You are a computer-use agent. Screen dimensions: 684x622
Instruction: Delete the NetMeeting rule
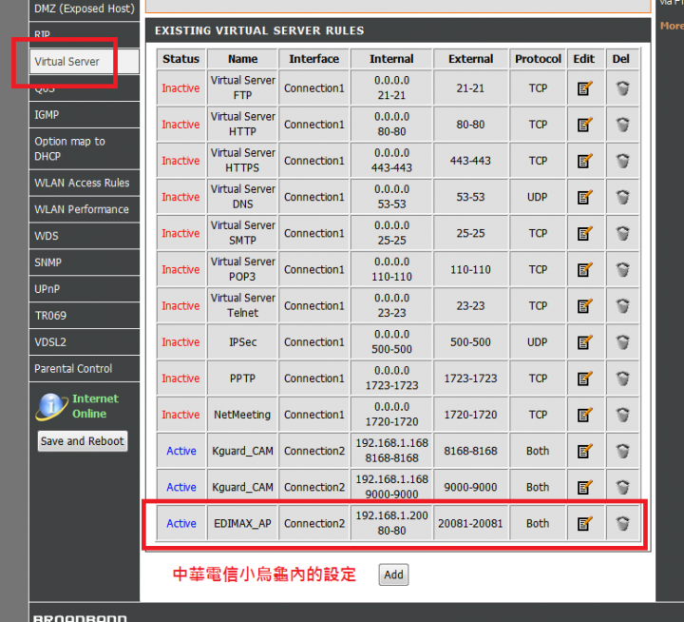click(622, 415)
